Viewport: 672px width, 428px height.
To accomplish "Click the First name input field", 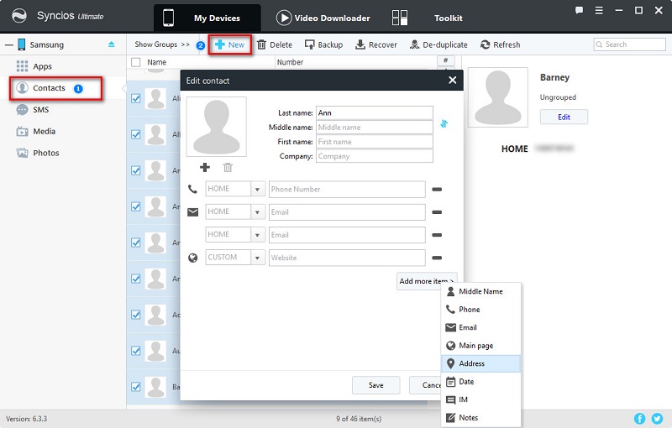I will [x=374, y=142].
